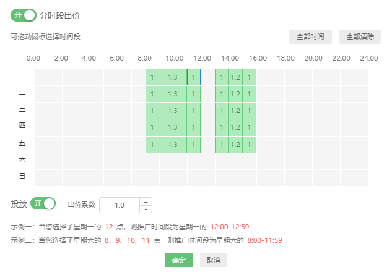Select Tuesday 1.3 block
The image size is (392, 278).
coord(173,94)
